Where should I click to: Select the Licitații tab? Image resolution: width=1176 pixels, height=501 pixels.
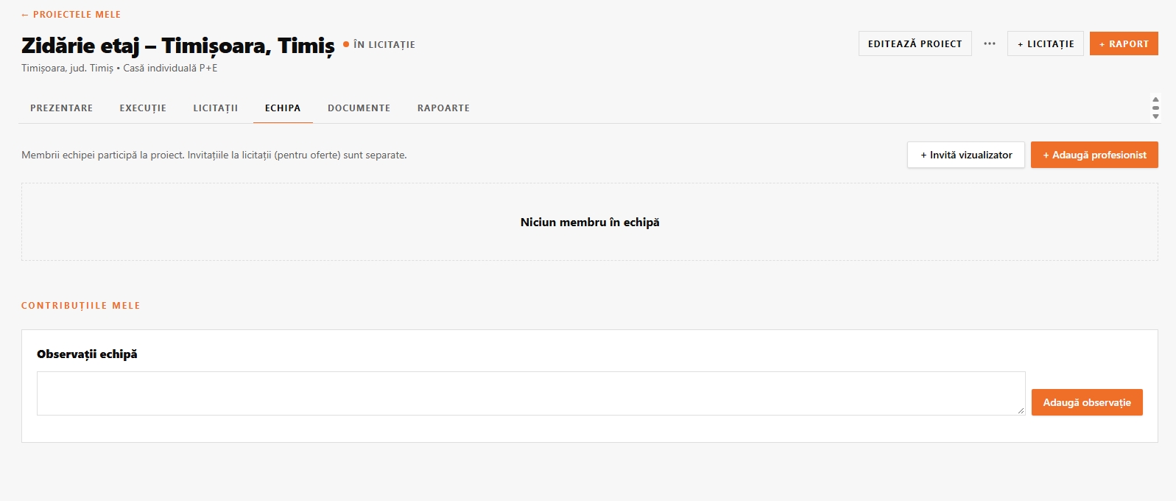[x=216, y=108]
